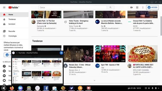This screenshot has height=91, width=162.
Task: Open the Facebook taskbar icon
Action: click(x=46, y=88)
